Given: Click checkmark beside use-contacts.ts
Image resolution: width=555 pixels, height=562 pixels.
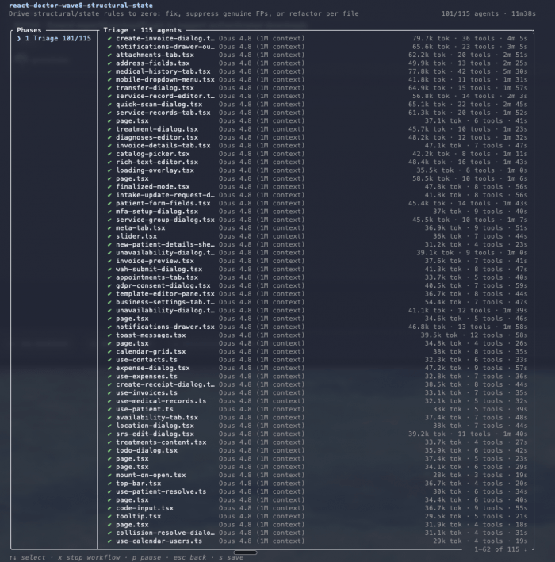Looking at the screenshot, I should (x=109, y=360).
